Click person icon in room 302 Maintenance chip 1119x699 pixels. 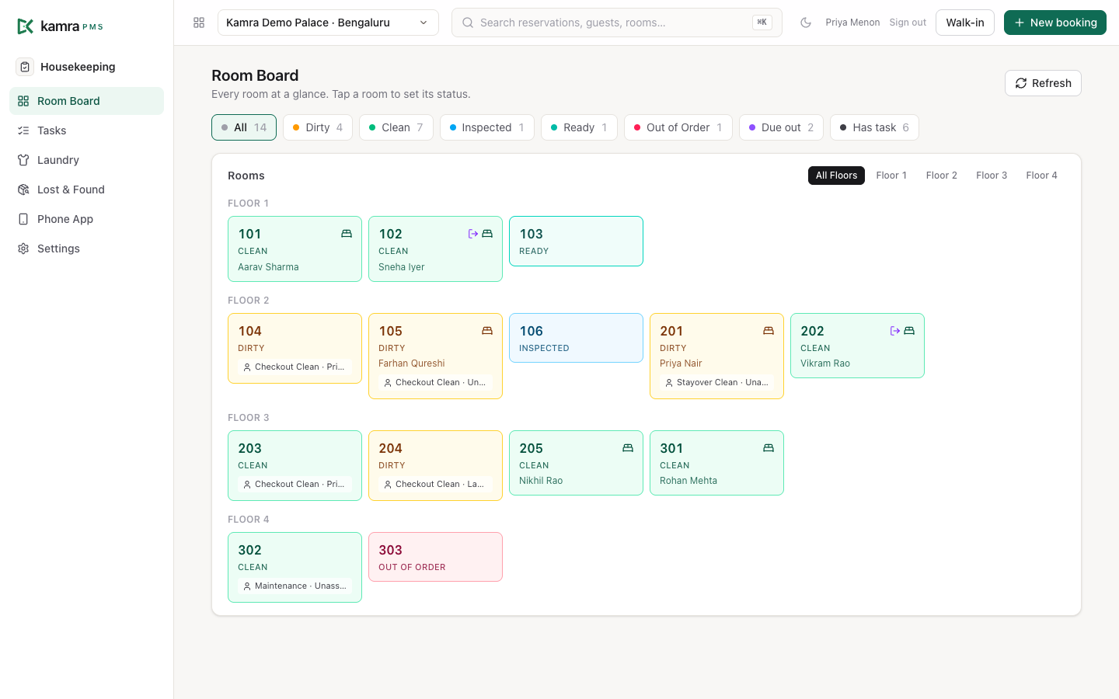click(247, 586)
